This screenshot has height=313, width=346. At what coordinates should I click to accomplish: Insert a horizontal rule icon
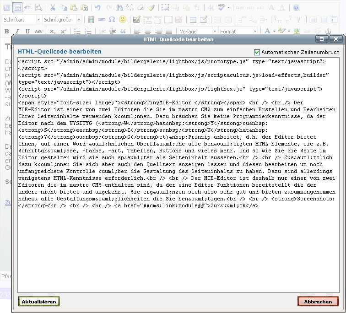tap(102, 20)
